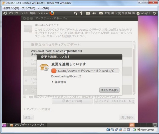Click the download progress bar
Viewport: 159px width, 134px height.
85,71
